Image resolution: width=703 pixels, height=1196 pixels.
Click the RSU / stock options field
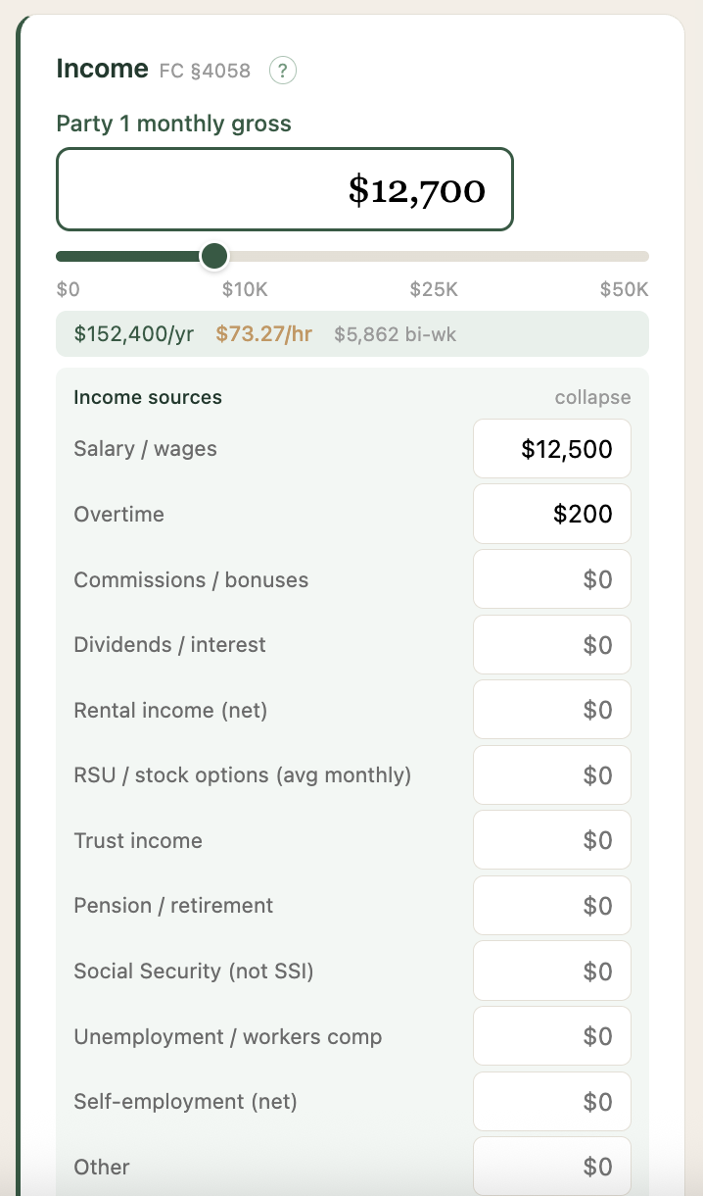click(x=551, y=774)
